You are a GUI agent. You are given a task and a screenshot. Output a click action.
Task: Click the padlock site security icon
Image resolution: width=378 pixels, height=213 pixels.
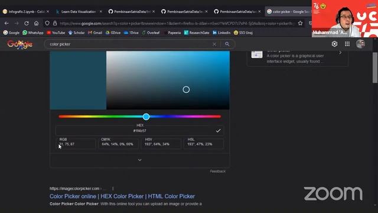tap(55, 23)
